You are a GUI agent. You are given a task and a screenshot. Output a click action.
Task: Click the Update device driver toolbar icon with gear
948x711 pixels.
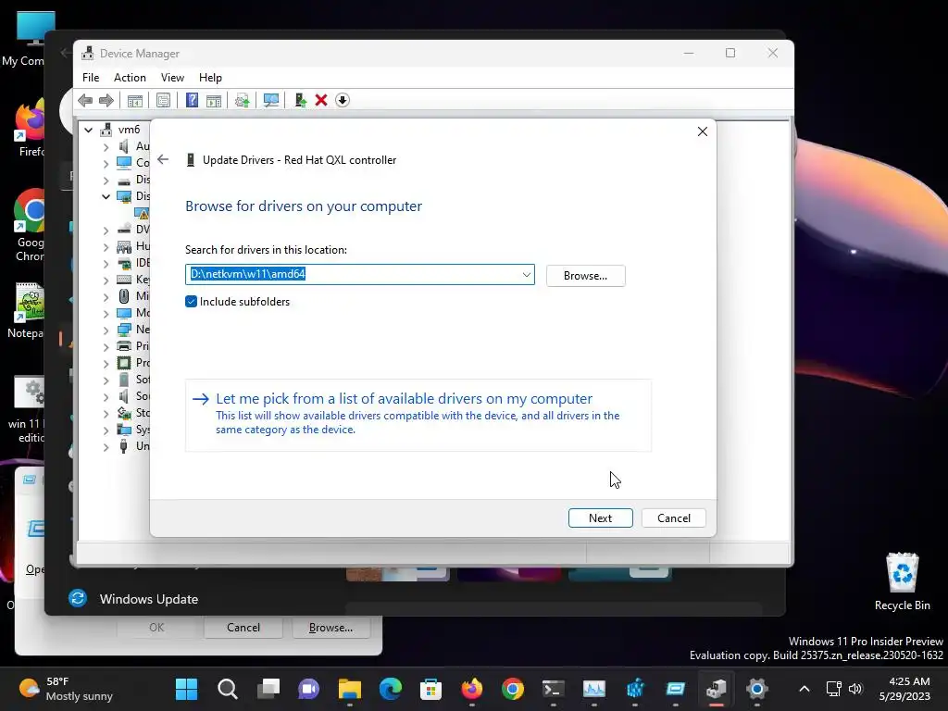click(x=243, y=100)
